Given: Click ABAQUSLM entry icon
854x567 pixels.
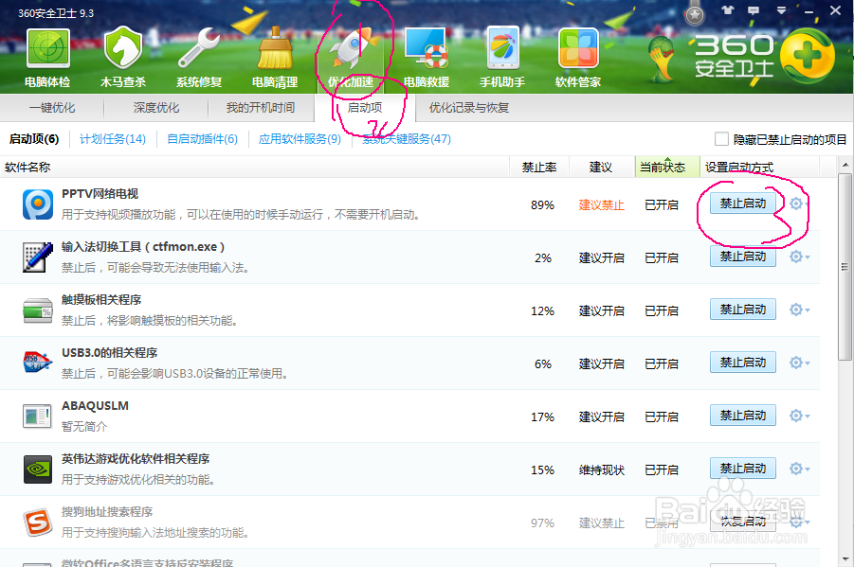Looking at the screenshot, I should click(x=38, y=416).
